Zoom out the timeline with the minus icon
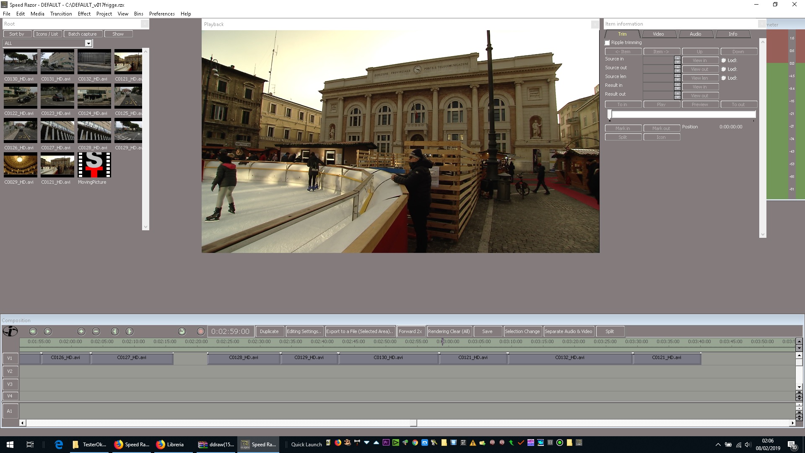This screenshot has height=453, width=805. click(96, 331)
